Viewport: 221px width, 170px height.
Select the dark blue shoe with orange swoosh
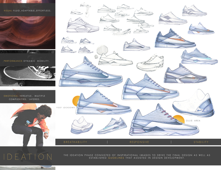(175, 39)
